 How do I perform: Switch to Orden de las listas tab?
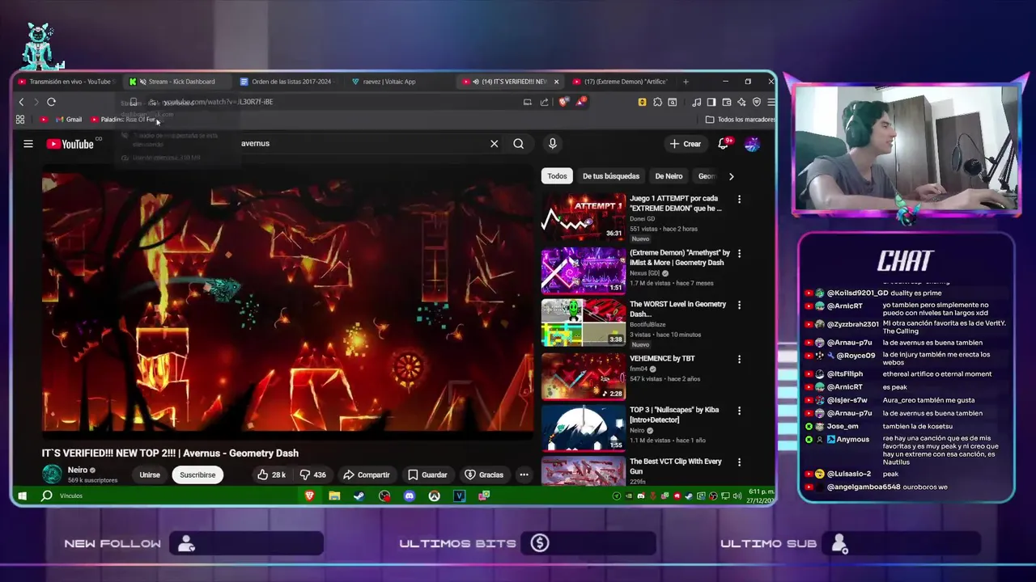288,82
